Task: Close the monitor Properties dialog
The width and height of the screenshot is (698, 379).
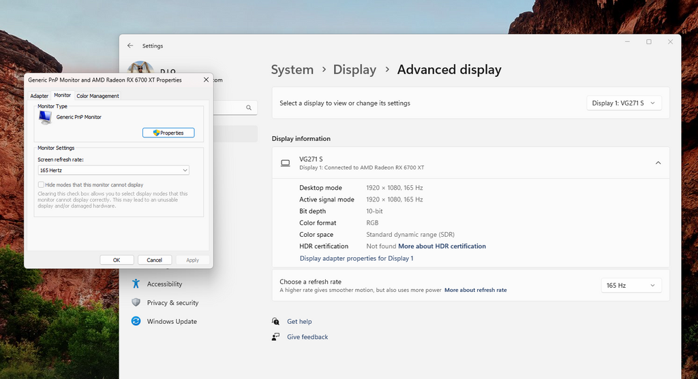Action: tap(206, 80)
